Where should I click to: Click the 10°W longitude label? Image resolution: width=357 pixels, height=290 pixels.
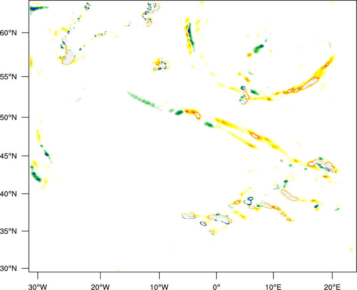(x=159, y=287)
